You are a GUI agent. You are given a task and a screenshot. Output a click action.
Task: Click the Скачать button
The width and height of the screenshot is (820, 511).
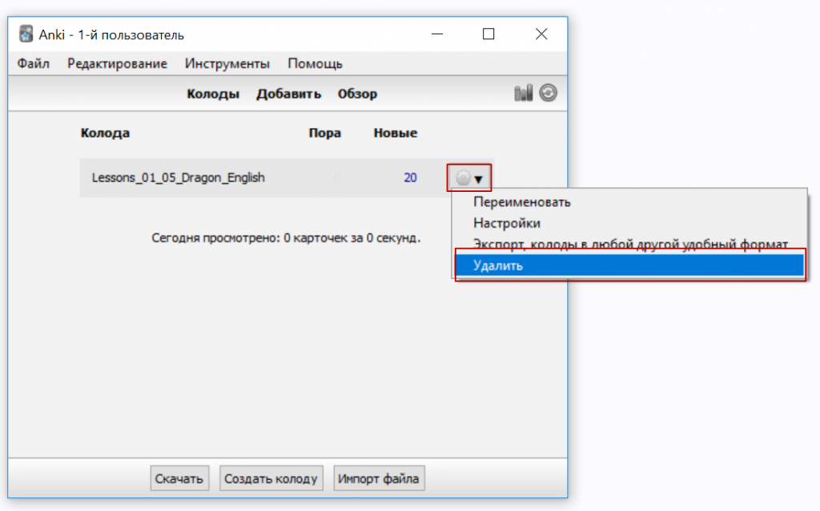[x=179, y=478]
